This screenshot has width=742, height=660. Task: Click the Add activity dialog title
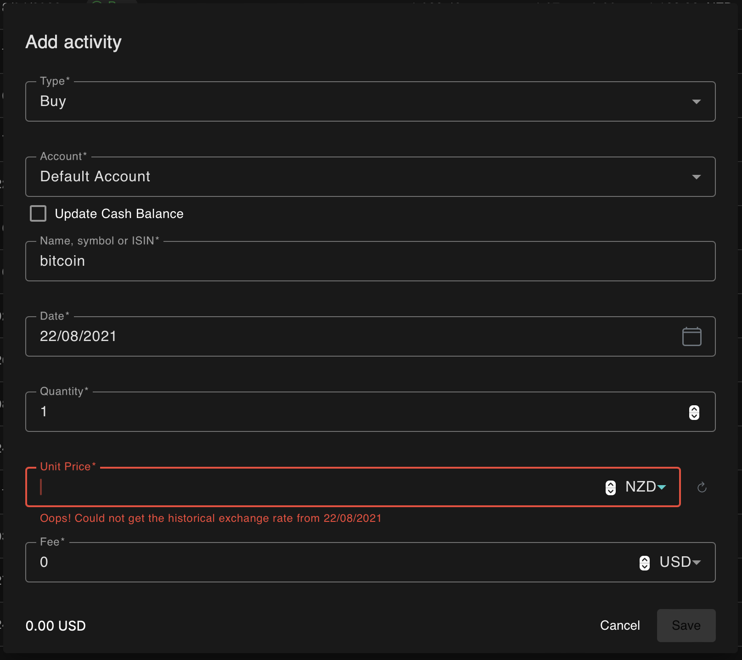click(73, 42)
